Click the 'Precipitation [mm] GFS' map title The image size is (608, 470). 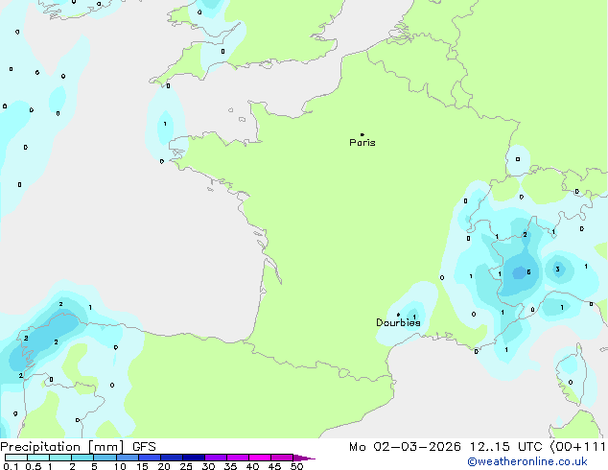(78, 447)
